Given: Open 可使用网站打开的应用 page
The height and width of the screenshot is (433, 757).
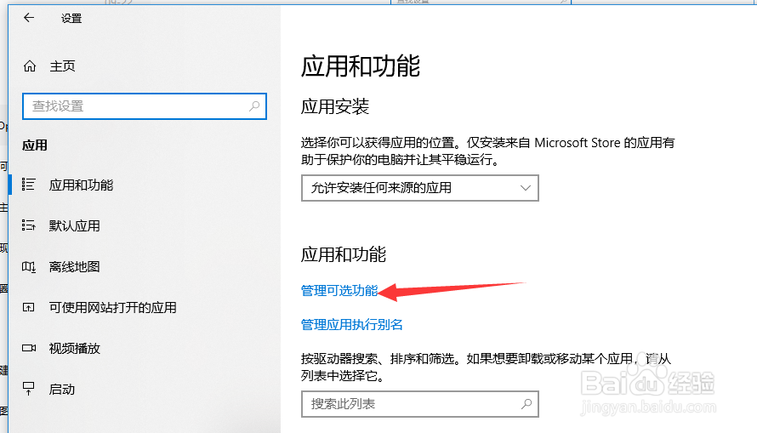Looking at the screenshot, I should [112, 307].
